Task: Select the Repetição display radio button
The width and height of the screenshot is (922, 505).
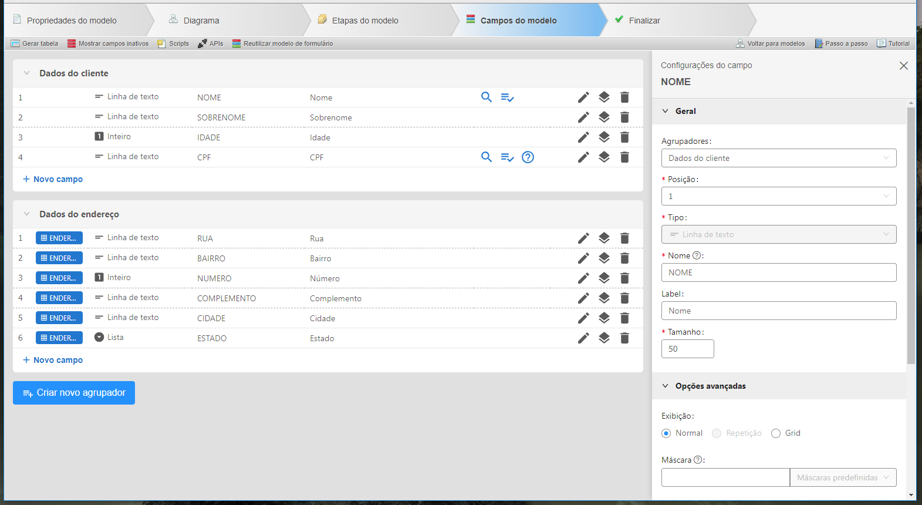Action: click(x=717, y=433)
